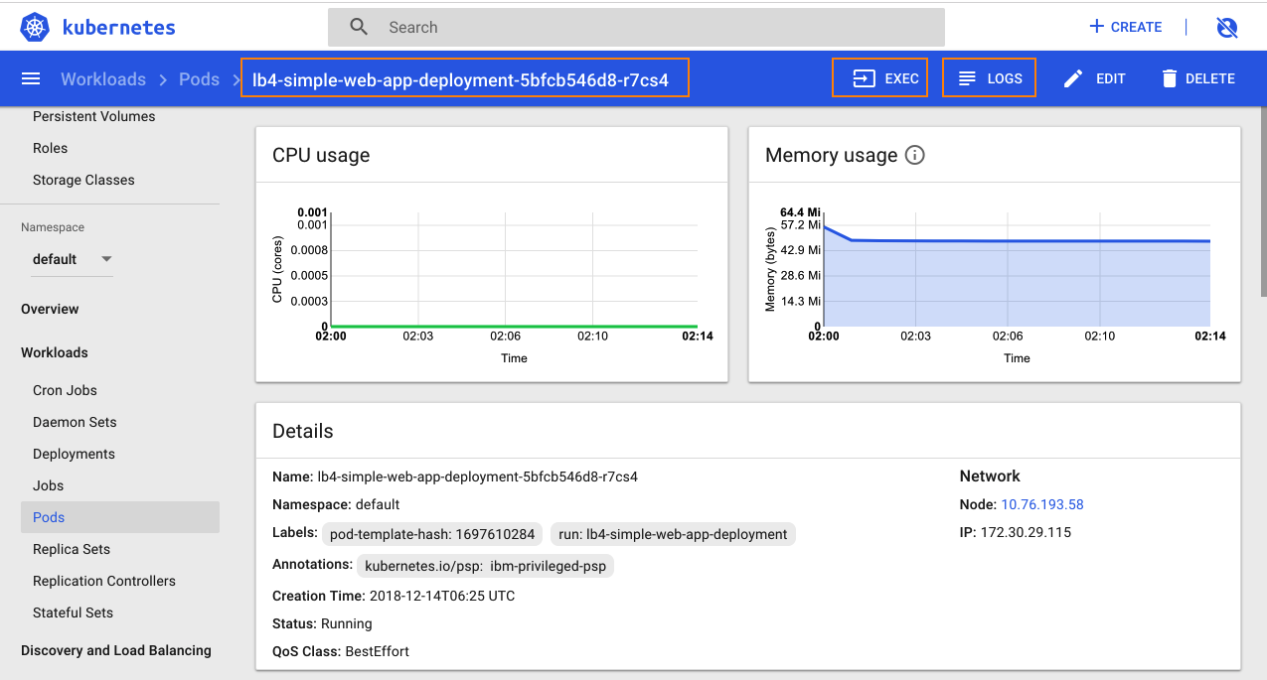Screen dimensions: 1267x680
Task: Open the search magnifier in the top bar
Action: 358,26
